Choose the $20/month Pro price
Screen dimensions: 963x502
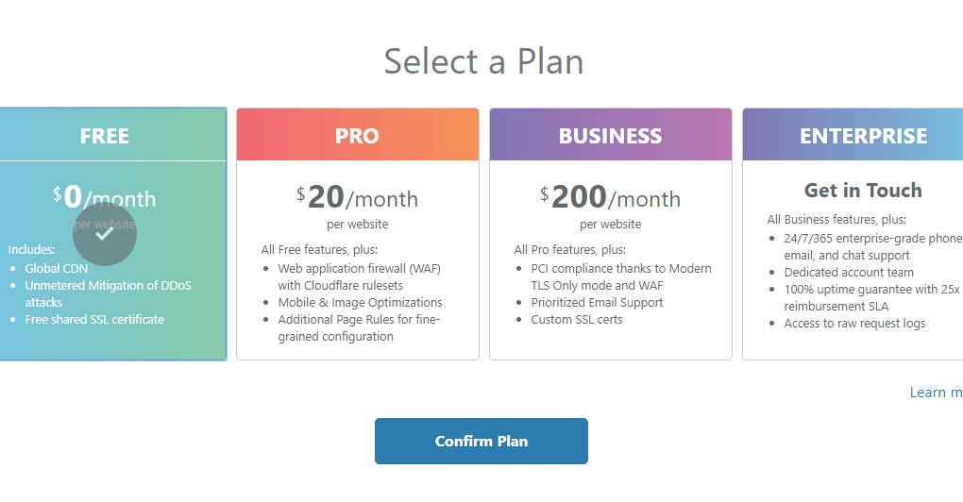click(357, 197)
